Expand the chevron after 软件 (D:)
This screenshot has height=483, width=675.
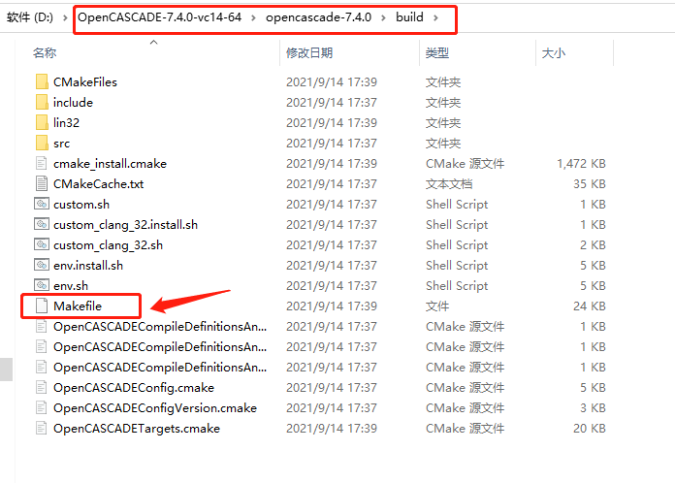tap(65, 17)
